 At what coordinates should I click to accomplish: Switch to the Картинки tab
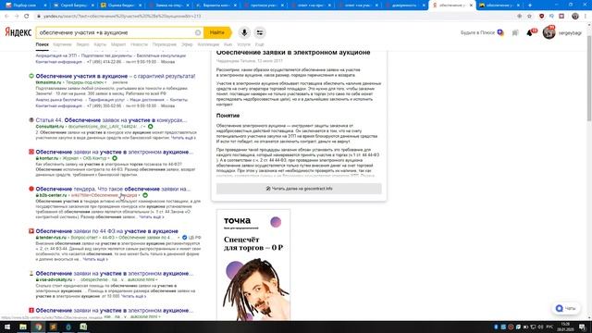pyautogui.click(x=62, y=44)
